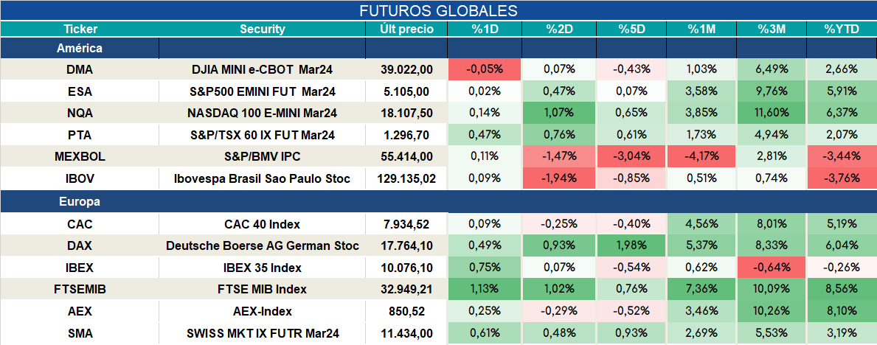Click the Ticker column header
Screen dimensions: 877x345
click(80, 29)
